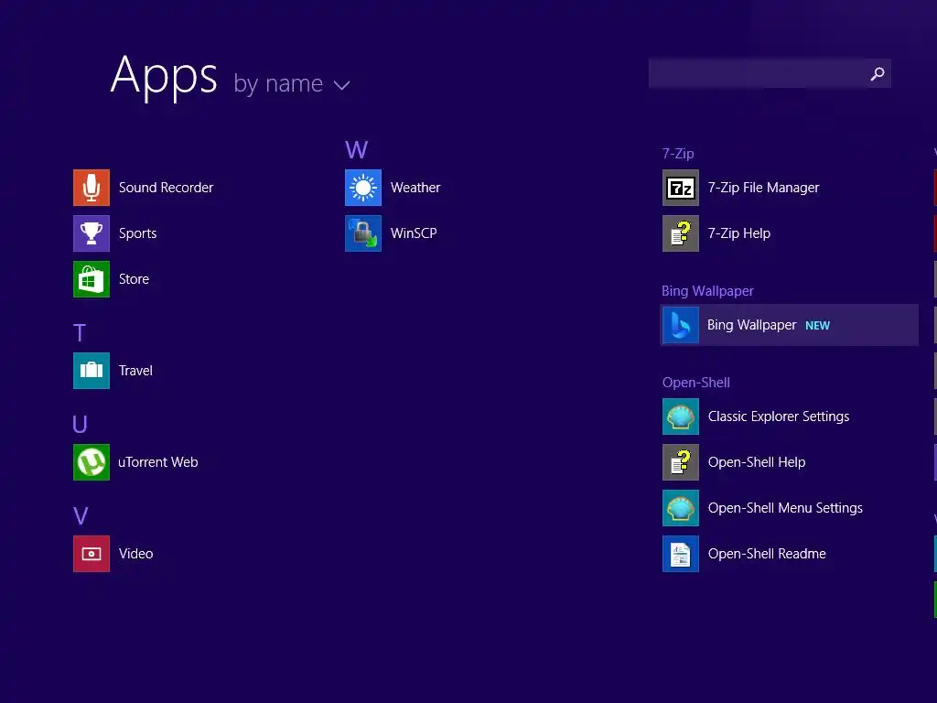The height and width of the screenshot is (703, 937).
Task: Select the "7-Zip File Manager" label
Action: [764, 188]
